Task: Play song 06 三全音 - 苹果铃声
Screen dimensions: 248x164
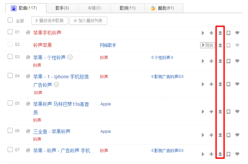Action: point(203,135)
